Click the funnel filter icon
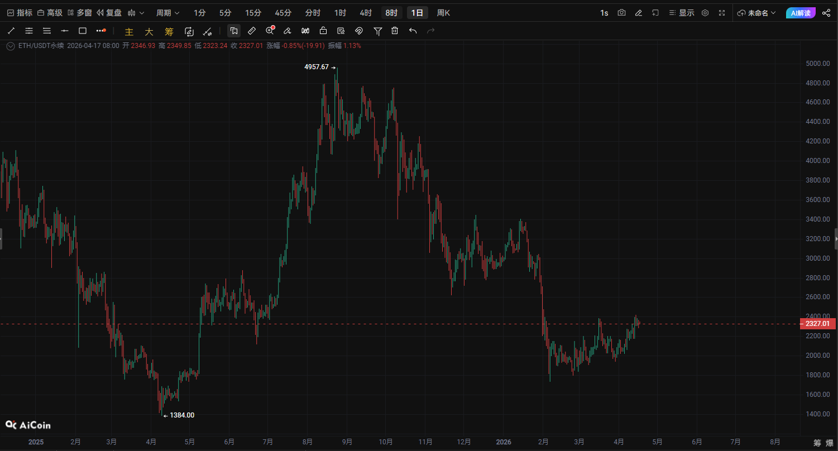 [x=378, y=31]
